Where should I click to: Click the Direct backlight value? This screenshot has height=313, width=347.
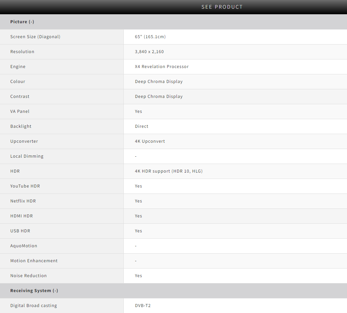142,126
